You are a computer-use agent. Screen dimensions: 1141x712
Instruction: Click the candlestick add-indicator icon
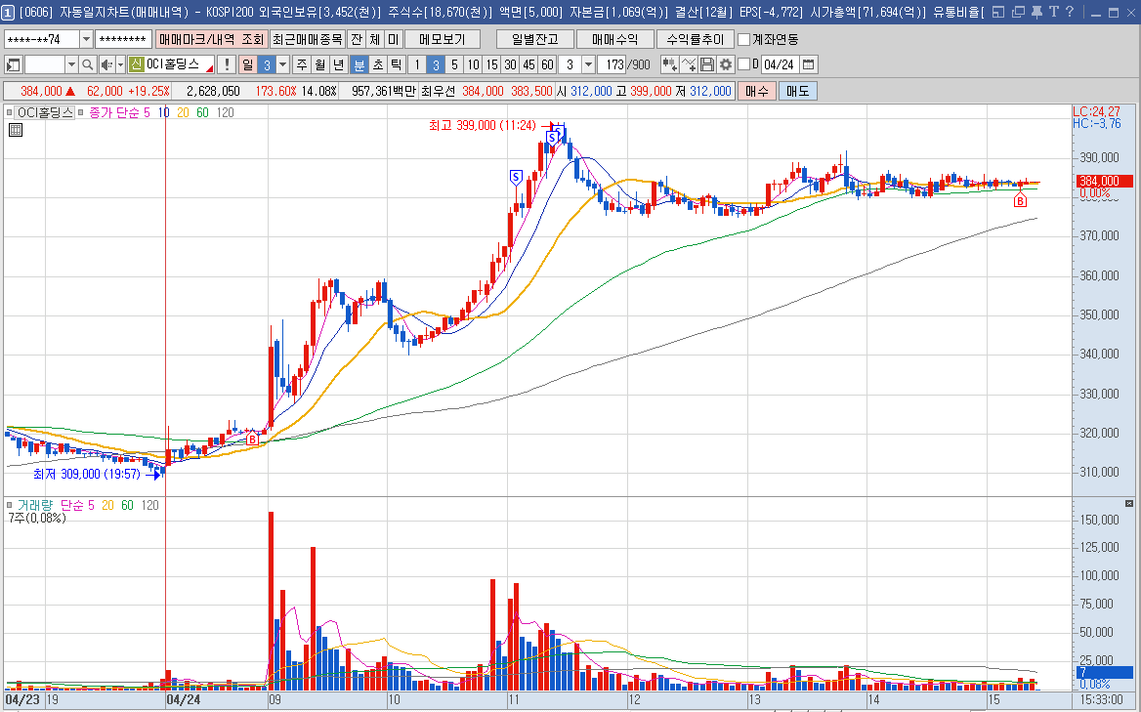coord(669,64)
